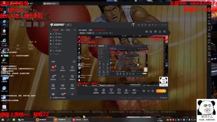The image size is (217, 122).
Task: Open the red notice link beside 修改
Action: click(x=100, y=30)
